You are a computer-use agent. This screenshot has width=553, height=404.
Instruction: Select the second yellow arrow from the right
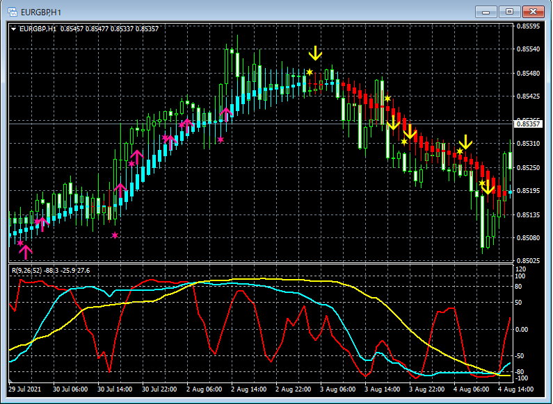tap(465, 142)
